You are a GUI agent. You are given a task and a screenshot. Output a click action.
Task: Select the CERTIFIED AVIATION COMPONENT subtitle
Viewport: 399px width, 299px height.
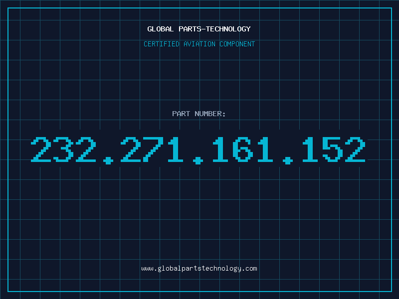pos(199,44)
